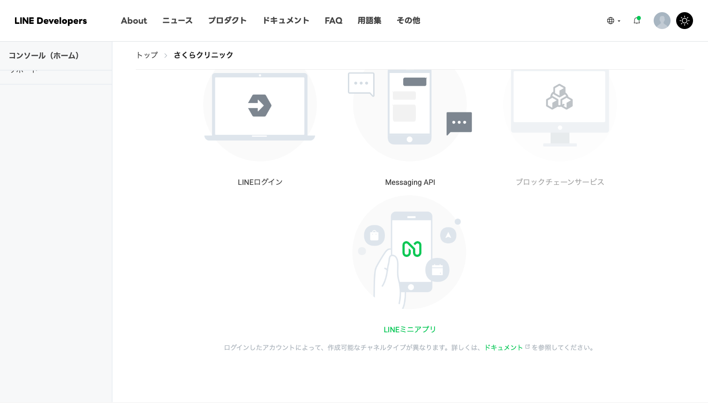Toggle the dark/light theme sun icon
Screen dimensions: 708x403
(685, 21)
